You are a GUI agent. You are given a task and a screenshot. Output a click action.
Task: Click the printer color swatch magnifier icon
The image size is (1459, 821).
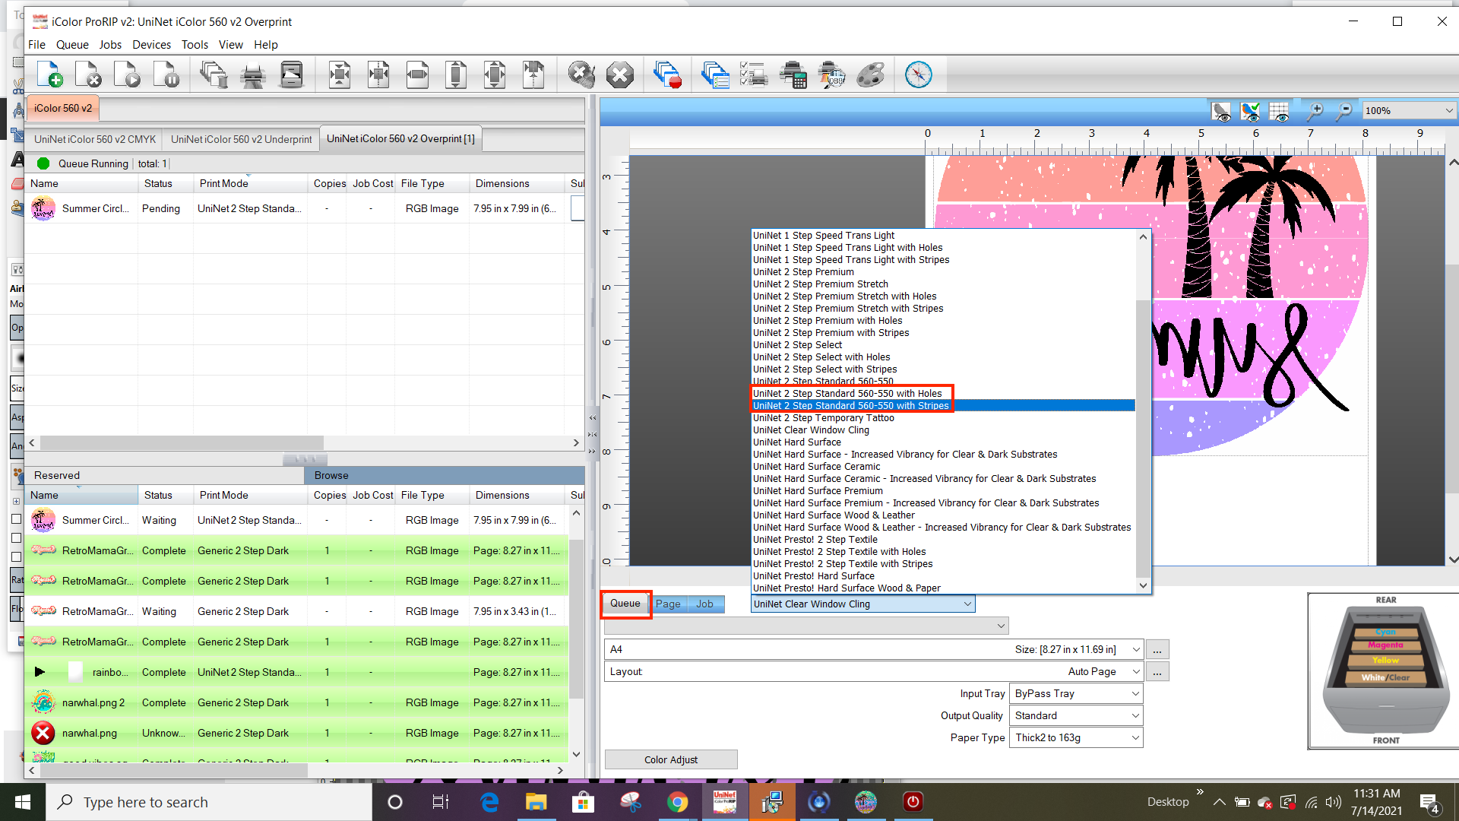point(831,74)
